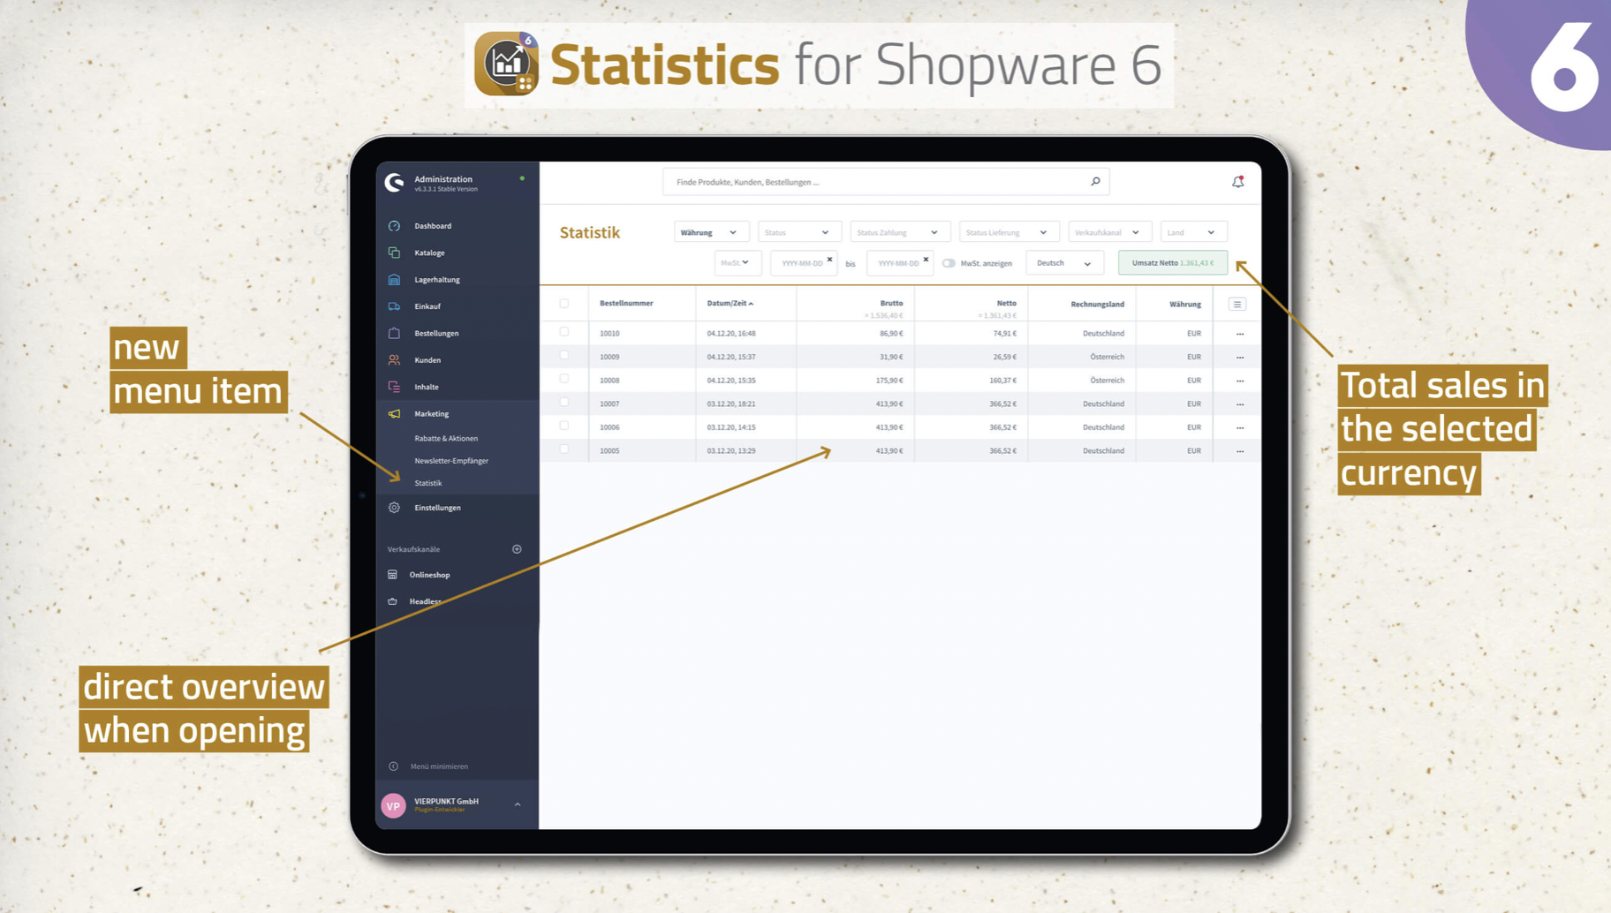Open the Verkaufskanal dropdown
The image size is (1611, 913).
click(x=1109, y=232)
